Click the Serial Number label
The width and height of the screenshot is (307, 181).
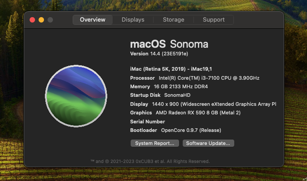(x=148, y=122)
